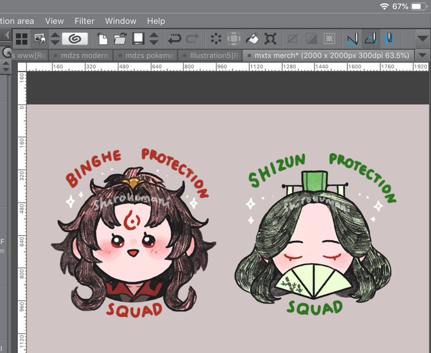Click the Fill bucket icon
This screenshot has height=353, width=431.
pos(252,39)
